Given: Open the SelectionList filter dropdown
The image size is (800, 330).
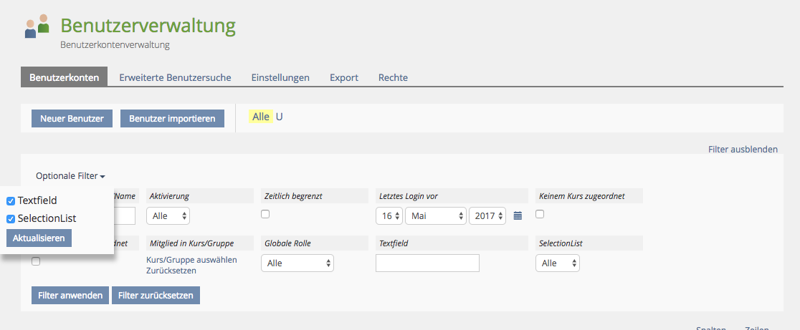Looking at the screenshot, I should click(x=557, y=263).
